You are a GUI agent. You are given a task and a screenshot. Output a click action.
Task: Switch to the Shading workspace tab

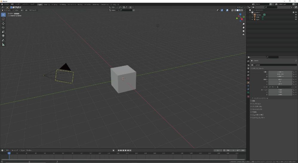[x=80, y=4]
